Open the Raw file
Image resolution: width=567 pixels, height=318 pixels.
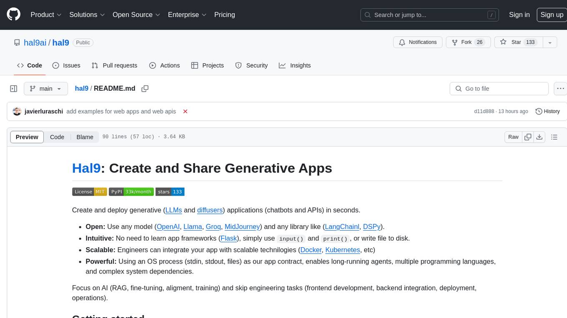pos(513,137)
